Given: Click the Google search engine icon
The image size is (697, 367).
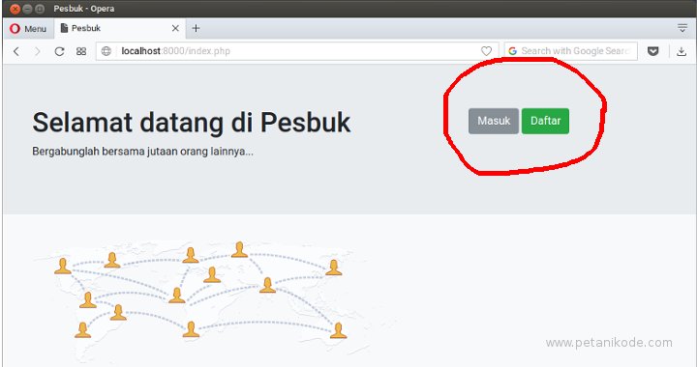Looking at the screenshot, I should tap(512, 51).
